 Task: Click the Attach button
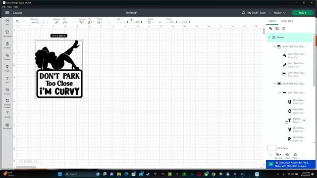point(287,155)
